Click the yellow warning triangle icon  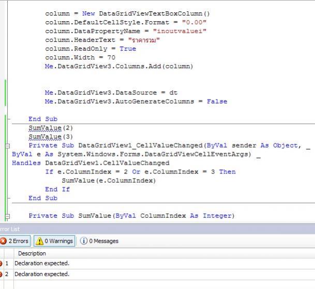coord(39,241)
